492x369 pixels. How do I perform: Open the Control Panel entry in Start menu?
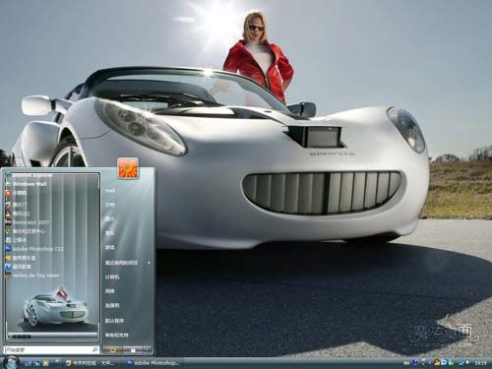tap(112, 305)
